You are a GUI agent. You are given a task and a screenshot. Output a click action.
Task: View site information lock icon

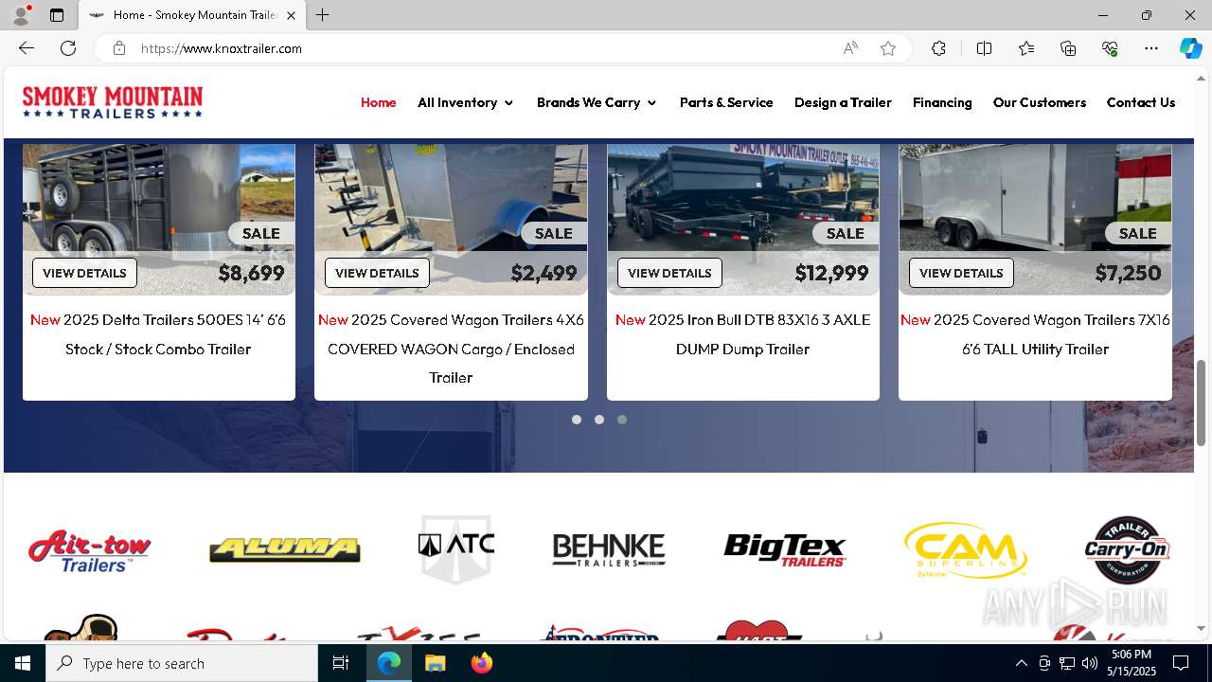(x=119, y=48)
